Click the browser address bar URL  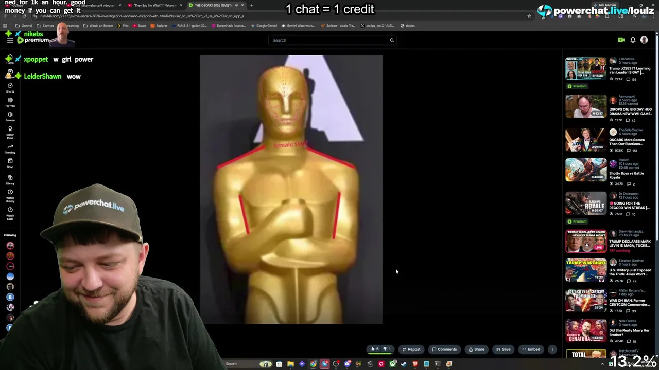point(142,16)
